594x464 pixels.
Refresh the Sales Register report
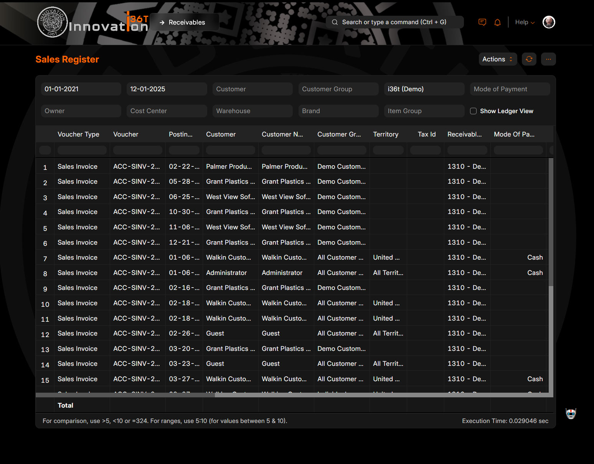[529, 59]
